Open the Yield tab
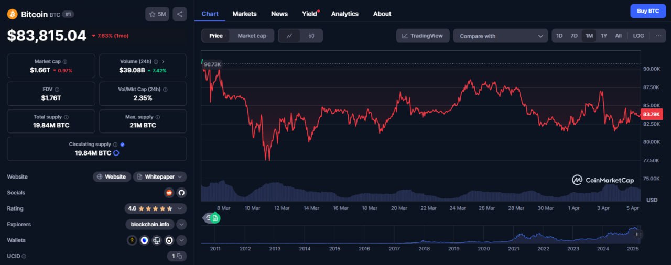 (310, 14)
